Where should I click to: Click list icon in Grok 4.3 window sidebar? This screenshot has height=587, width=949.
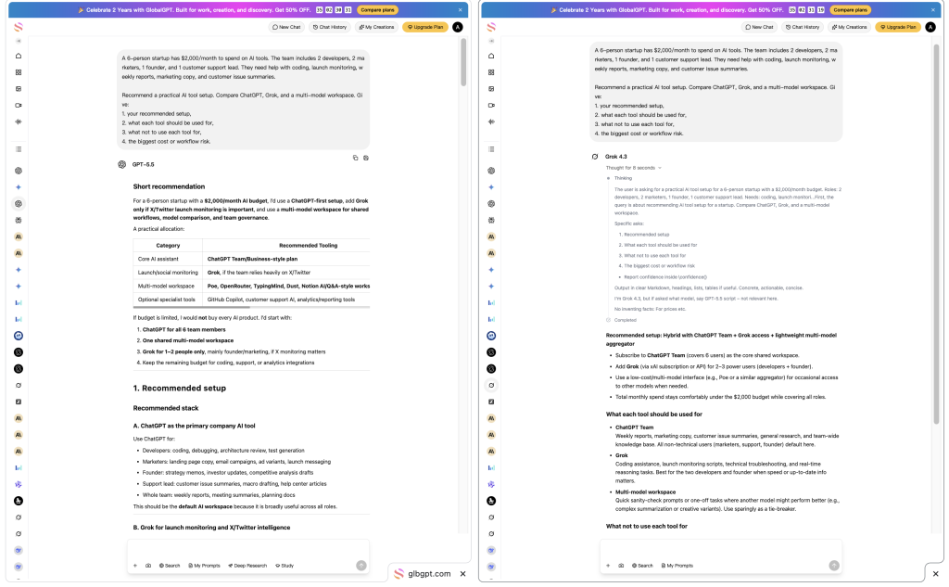click(491, 149)
